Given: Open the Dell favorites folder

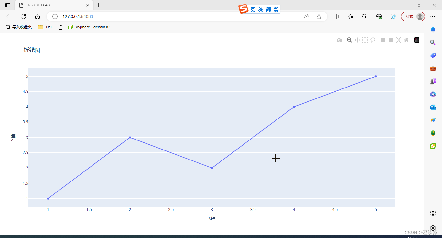Looking at the screenshot, I should tap(45, 27).
